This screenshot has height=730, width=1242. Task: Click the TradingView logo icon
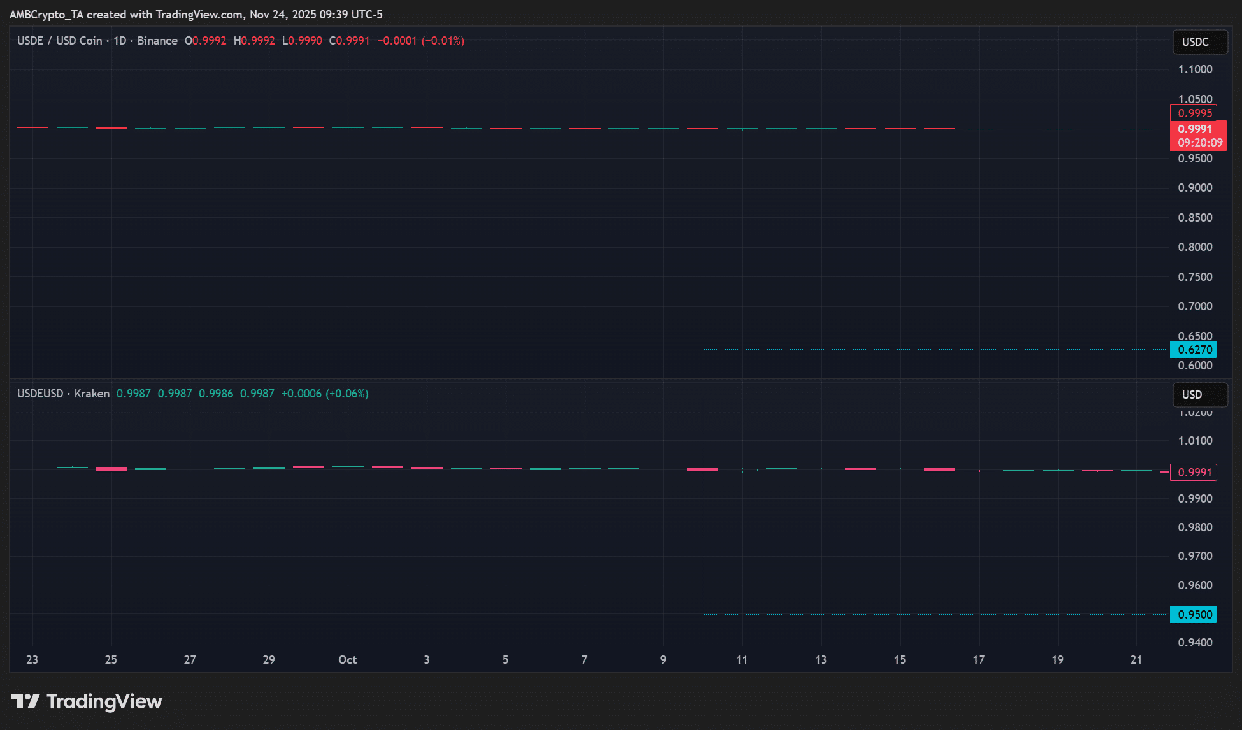[x=25, y=701]
